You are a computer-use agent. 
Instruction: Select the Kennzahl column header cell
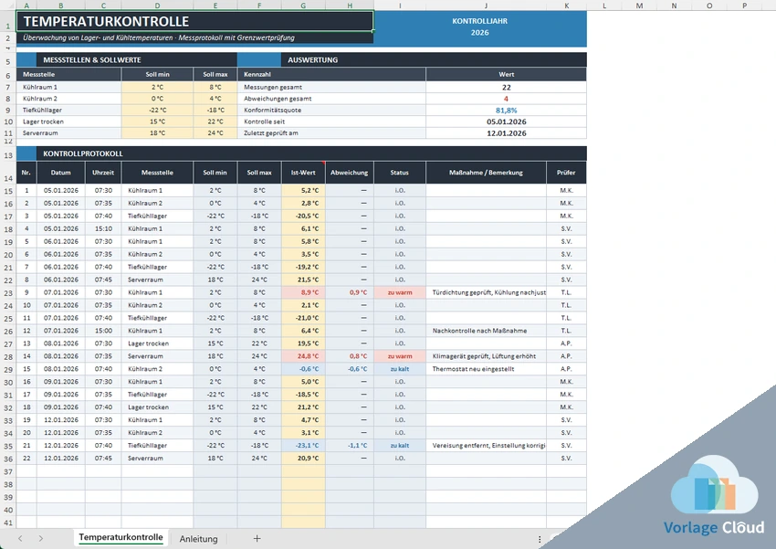click(331, 74)
